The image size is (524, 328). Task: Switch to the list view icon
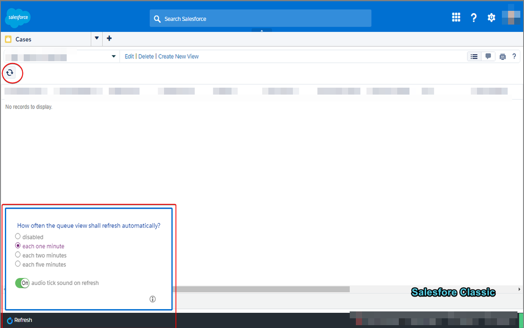(x=474, y=57)
